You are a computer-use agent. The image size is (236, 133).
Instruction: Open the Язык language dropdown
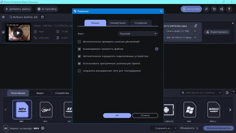pos(138,34)
